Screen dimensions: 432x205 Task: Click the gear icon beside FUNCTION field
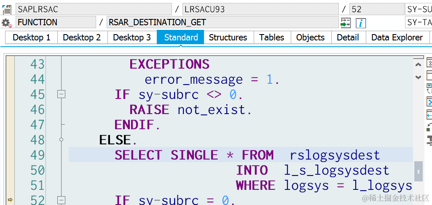click(x=6, y=23)
